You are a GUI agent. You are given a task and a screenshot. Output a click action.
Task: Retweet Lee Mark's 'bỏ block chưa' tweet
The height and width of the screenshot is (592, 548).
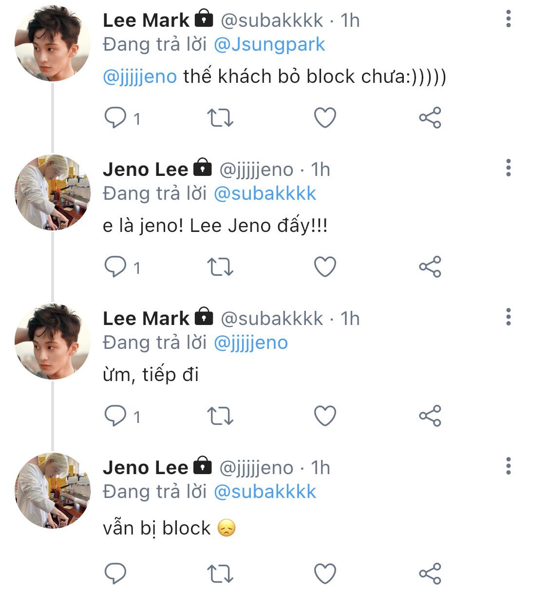pos(220,118)
